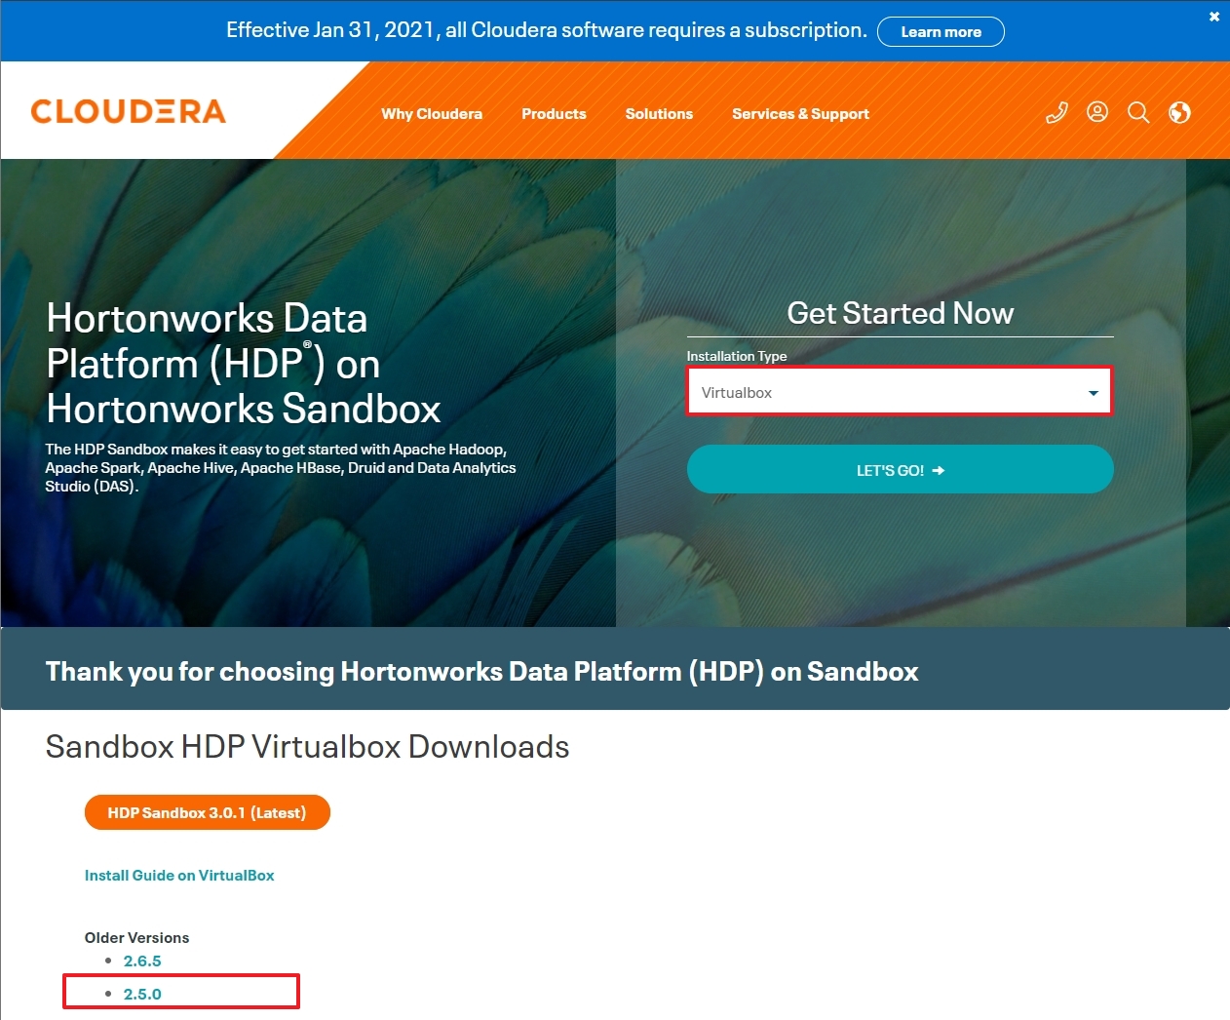Click the Thank you for choosing heading
Screen dimensions: 1230x1020
pyautogui.click(x=481, y=672)
